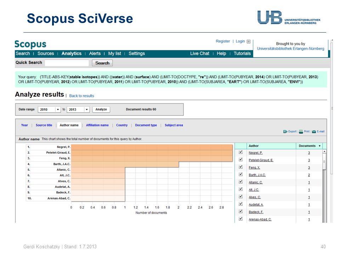
Task: Uncheck the Arenas-Abad, C. checkbox
Action: (x=241, y=219)
